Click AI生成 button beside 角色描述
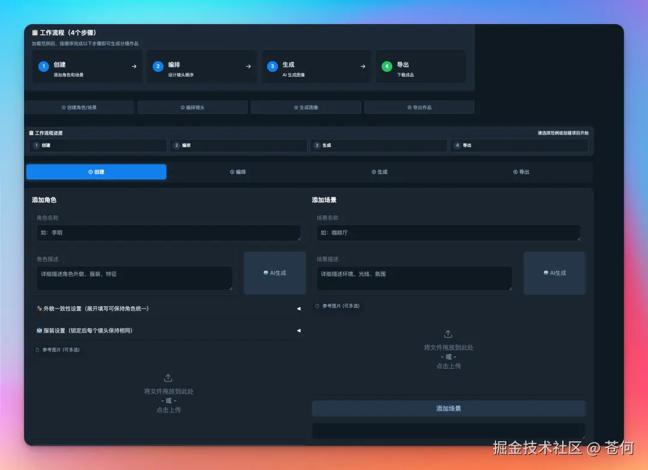The image size is (648, 470). click(275, 273)
